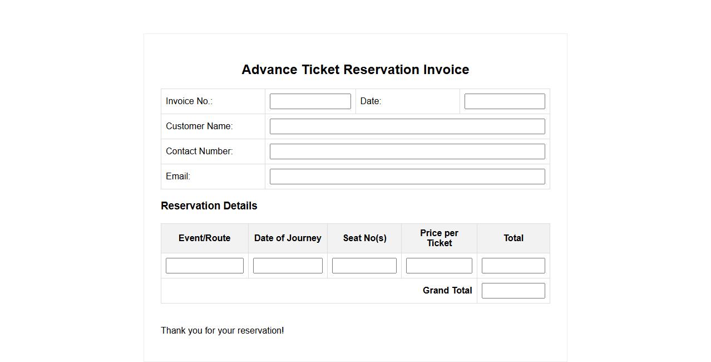Screen dimensions: 711x362
Task: Click the Price per Ticket header
Action: point(439,238)
